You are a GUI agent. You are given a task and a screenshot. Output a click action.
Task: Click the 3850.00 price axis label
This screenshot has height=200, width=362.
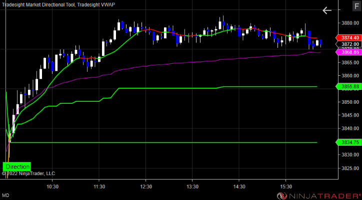[x=350, y=102]
